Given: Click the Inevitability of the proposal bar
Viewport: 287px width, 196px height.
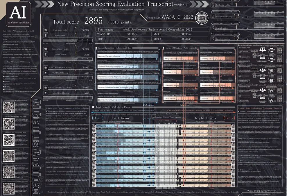Looking at the screenshot, I should pyautogui.click(x=217, y=59).
